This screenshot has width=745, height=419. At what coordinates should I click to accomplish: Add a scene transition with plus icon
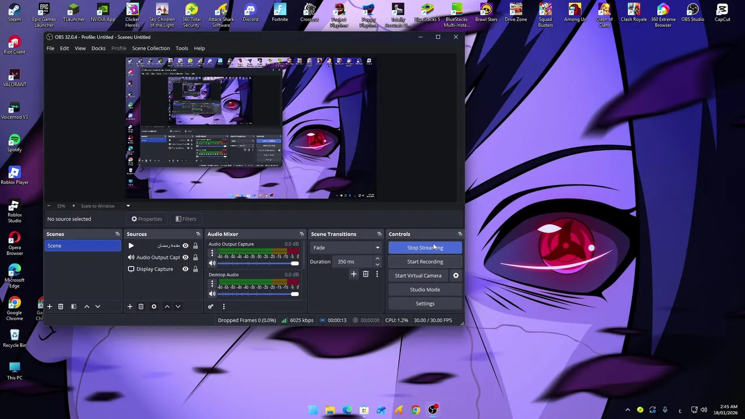(353, 274)
